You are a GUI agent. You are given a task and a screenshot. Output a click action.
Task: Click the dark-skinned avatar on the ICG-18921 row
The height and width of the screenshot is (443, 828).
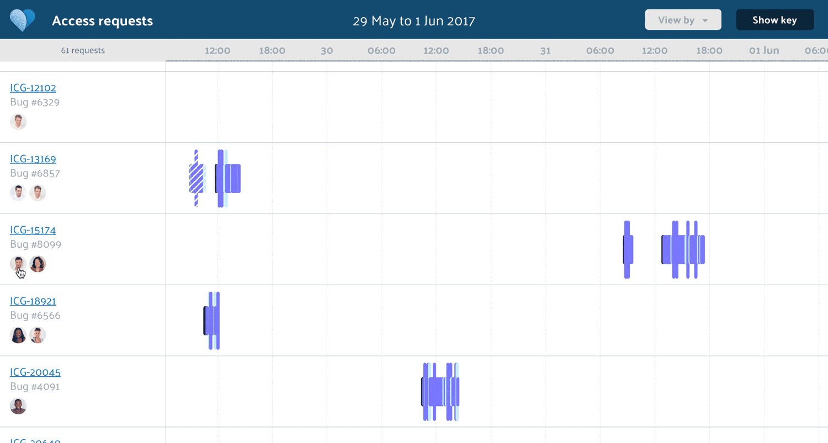click(18, 335)
